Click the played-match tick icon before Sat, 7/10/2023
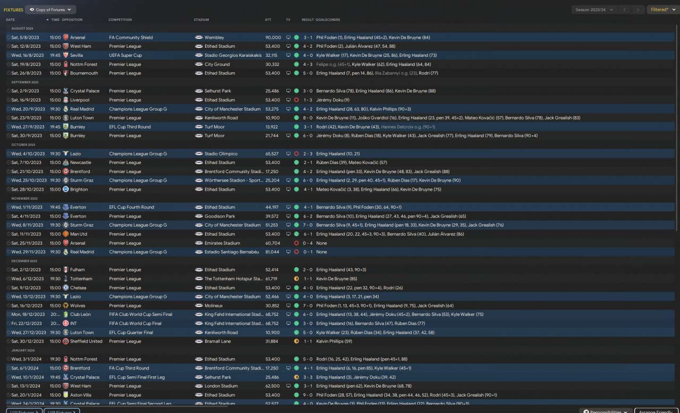 pyautogui.click(x=8, y=162)
